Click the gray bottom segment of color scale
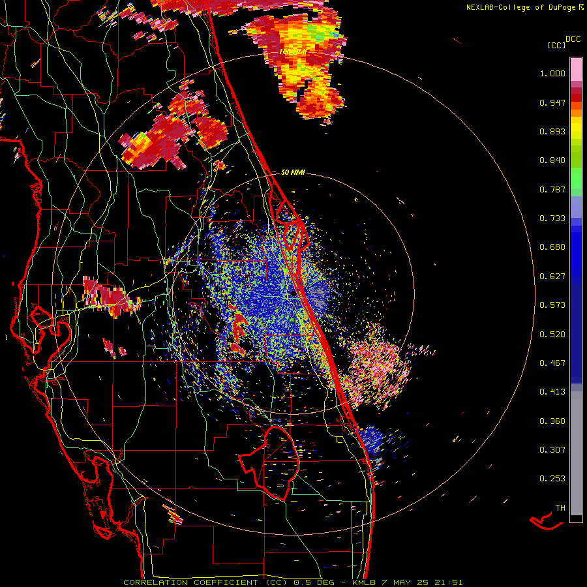 576,453
